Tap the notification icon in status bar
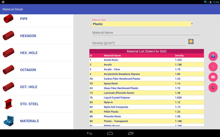220x137 pixels. coord(3,2)
